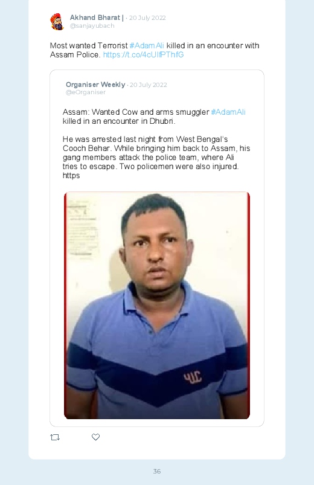Click the paper notice on the wall in the photo

(81, 228)
